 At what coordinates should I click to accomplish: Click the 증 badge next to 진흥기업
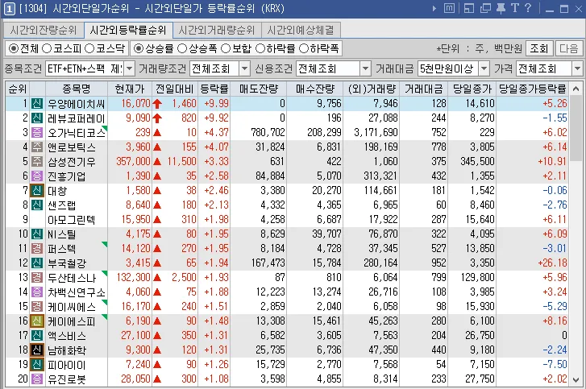click(36, 176)
